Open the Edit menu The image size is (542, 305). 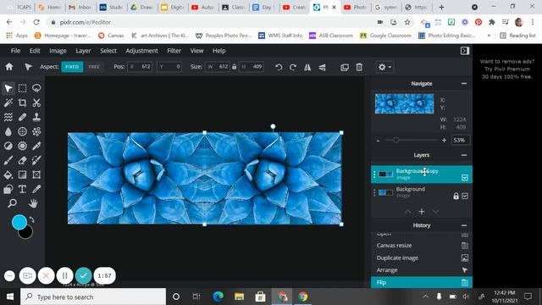(x=35, y=51)
